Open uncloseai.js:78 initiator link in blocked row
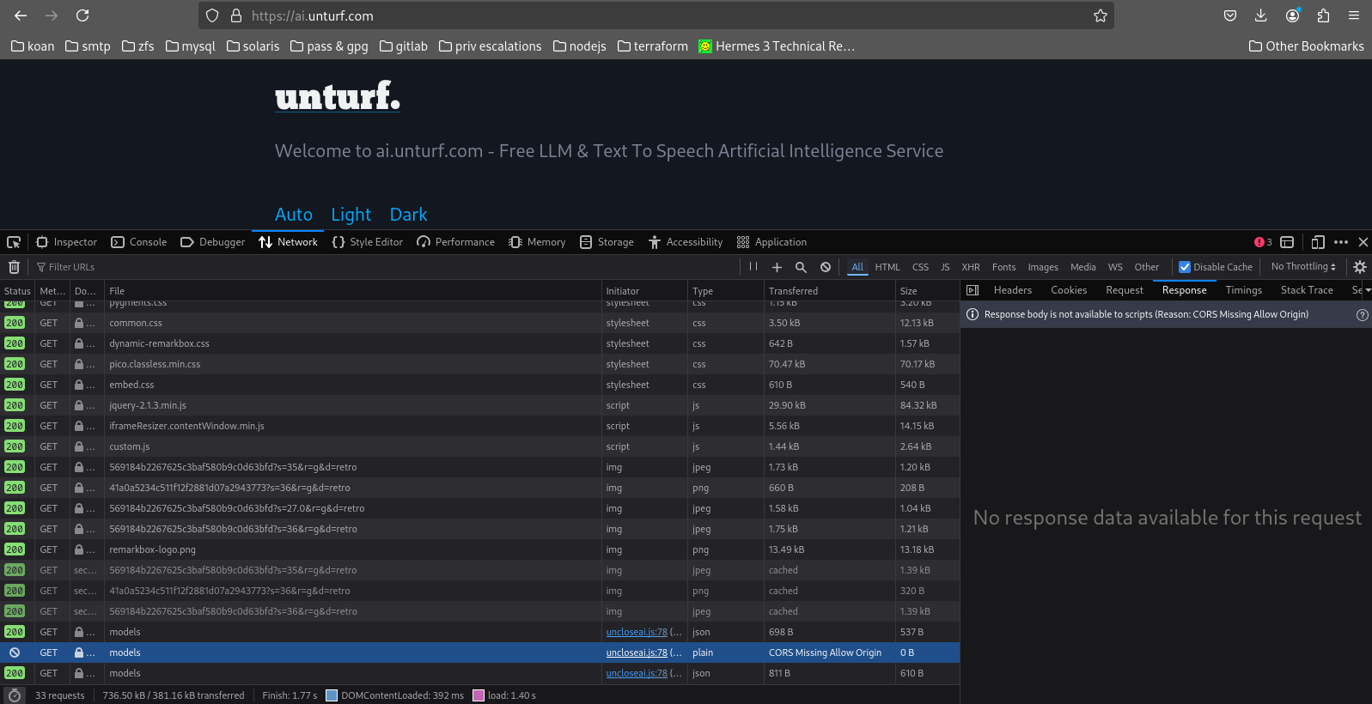 point(637,652)
